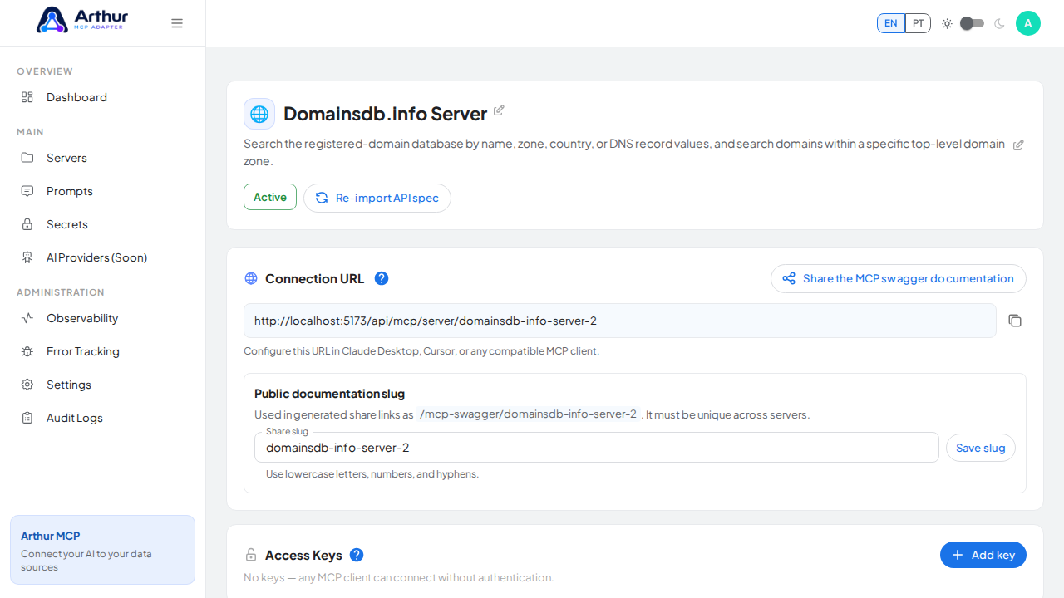Click the sun light-mode icon

947,23
